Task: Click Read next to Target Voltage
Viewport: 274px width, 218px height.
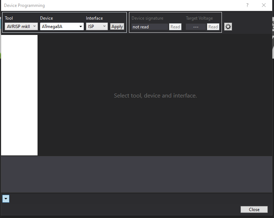Action: pyautogui.click(x=213, y=27)
